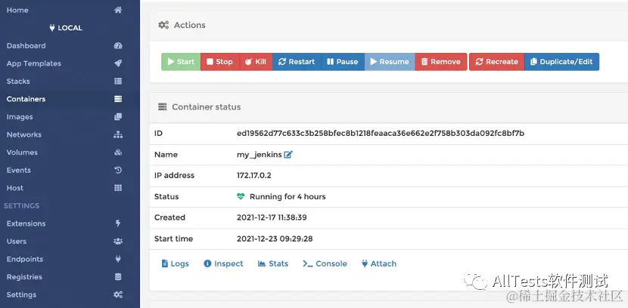
Task: Click the Container status header icon
Action: pyautogui.click(x=162, y=106)
